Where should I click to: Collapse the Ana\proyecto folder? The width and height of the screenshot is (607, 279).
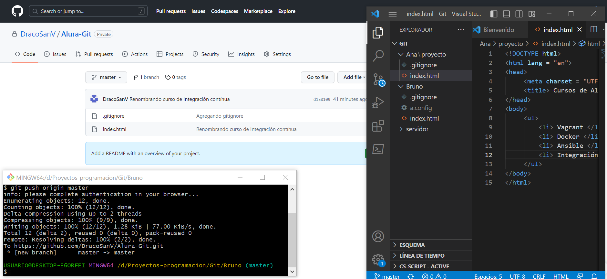[431, 54]
